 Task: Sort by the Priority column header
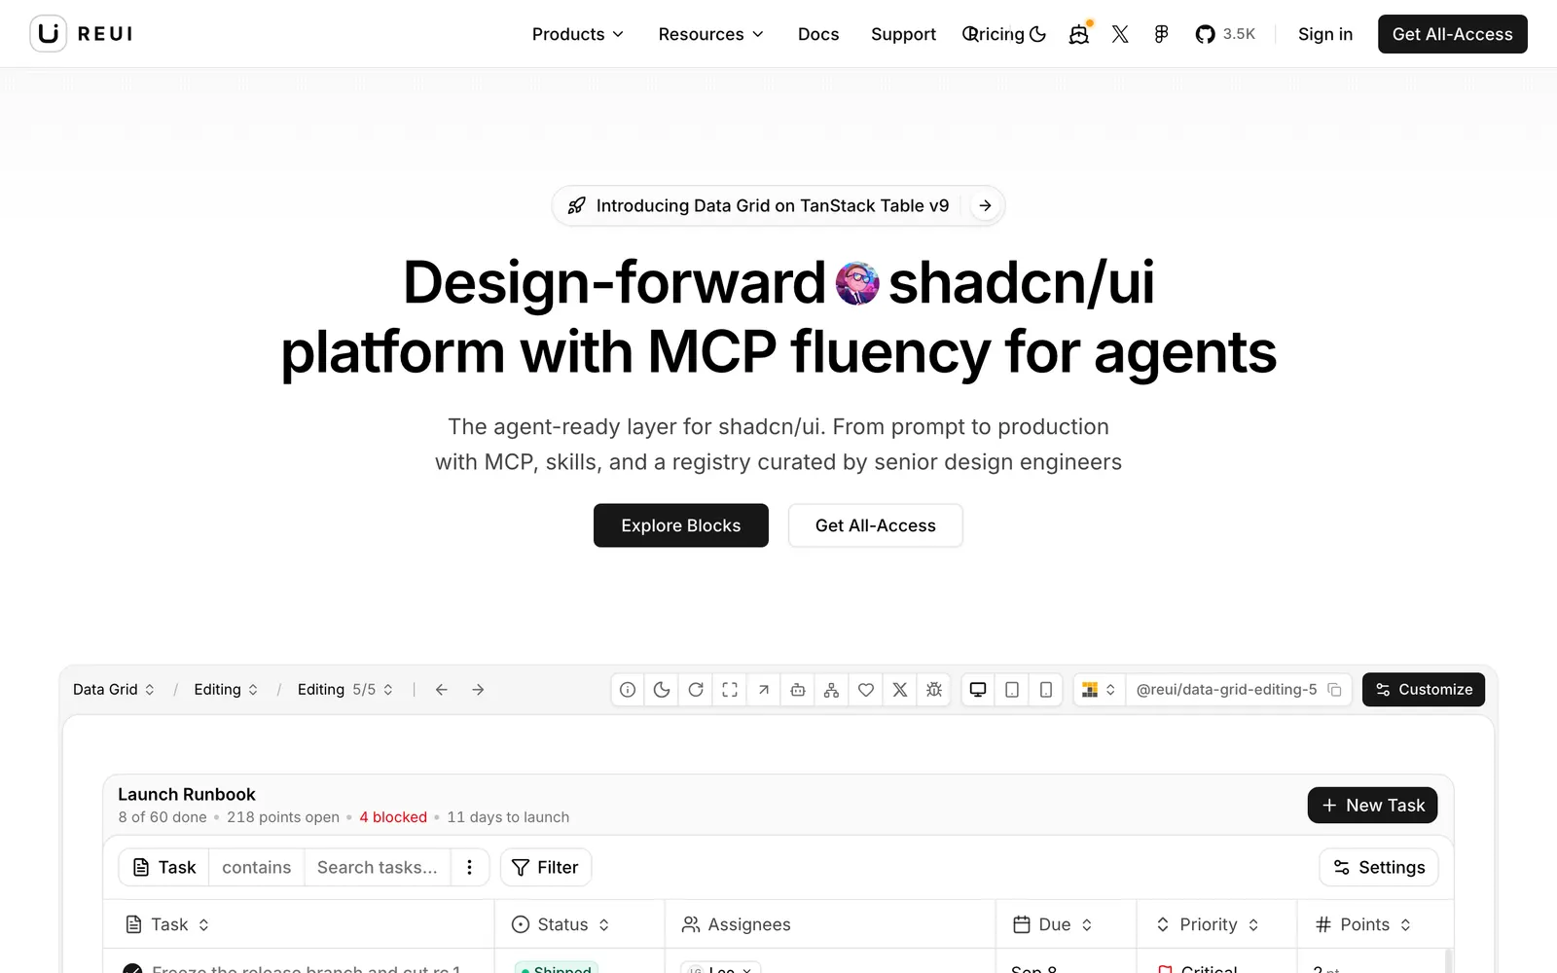1208,924
